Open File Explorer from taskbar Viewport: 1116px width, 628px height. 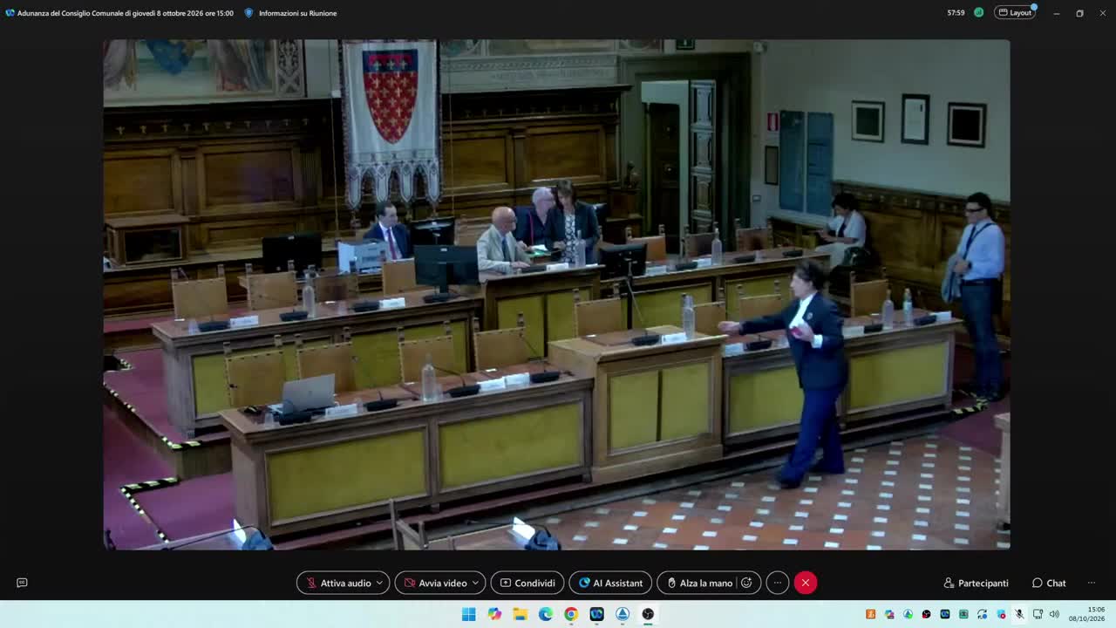point(521,614)
